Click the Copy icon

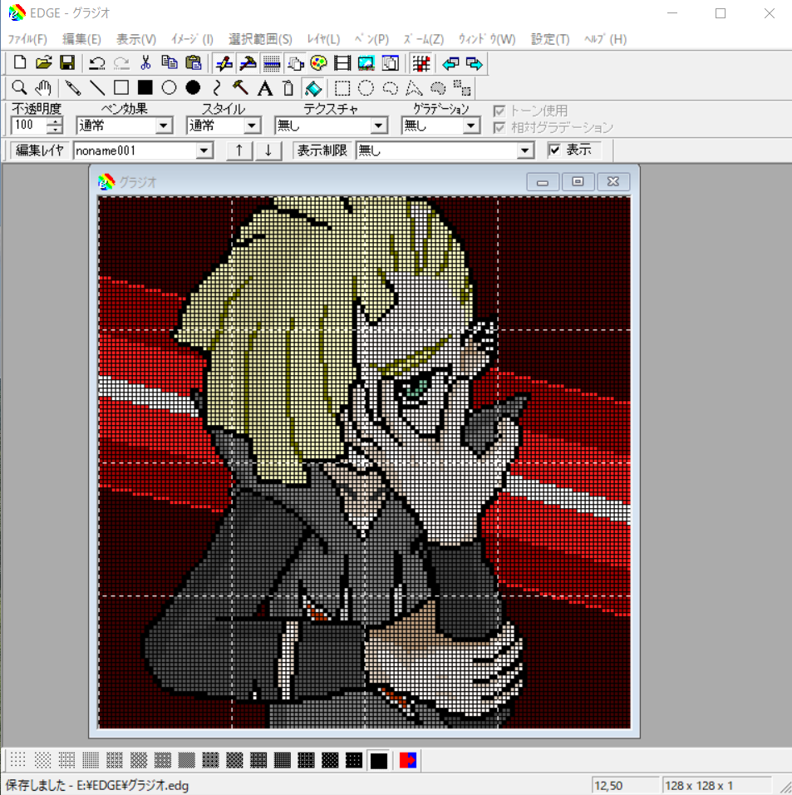[170, 63]
